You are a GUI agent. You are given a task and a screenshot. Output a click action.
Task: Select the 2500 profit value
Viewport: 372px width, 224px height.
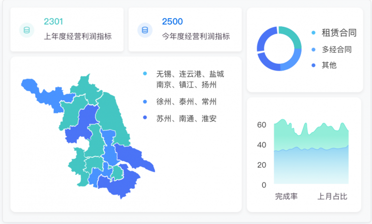pos(172,22)
